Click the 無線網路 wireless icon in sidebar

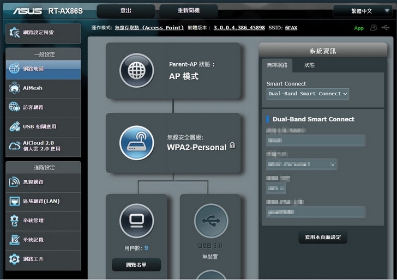pos(14,181)
